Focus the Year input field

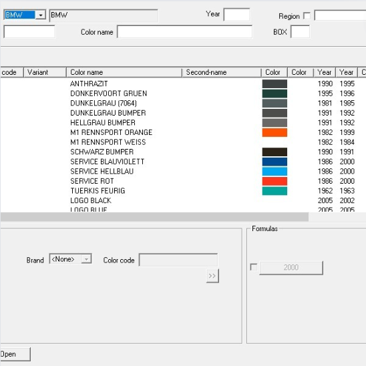pyautogui.click(x=236, y=15)
